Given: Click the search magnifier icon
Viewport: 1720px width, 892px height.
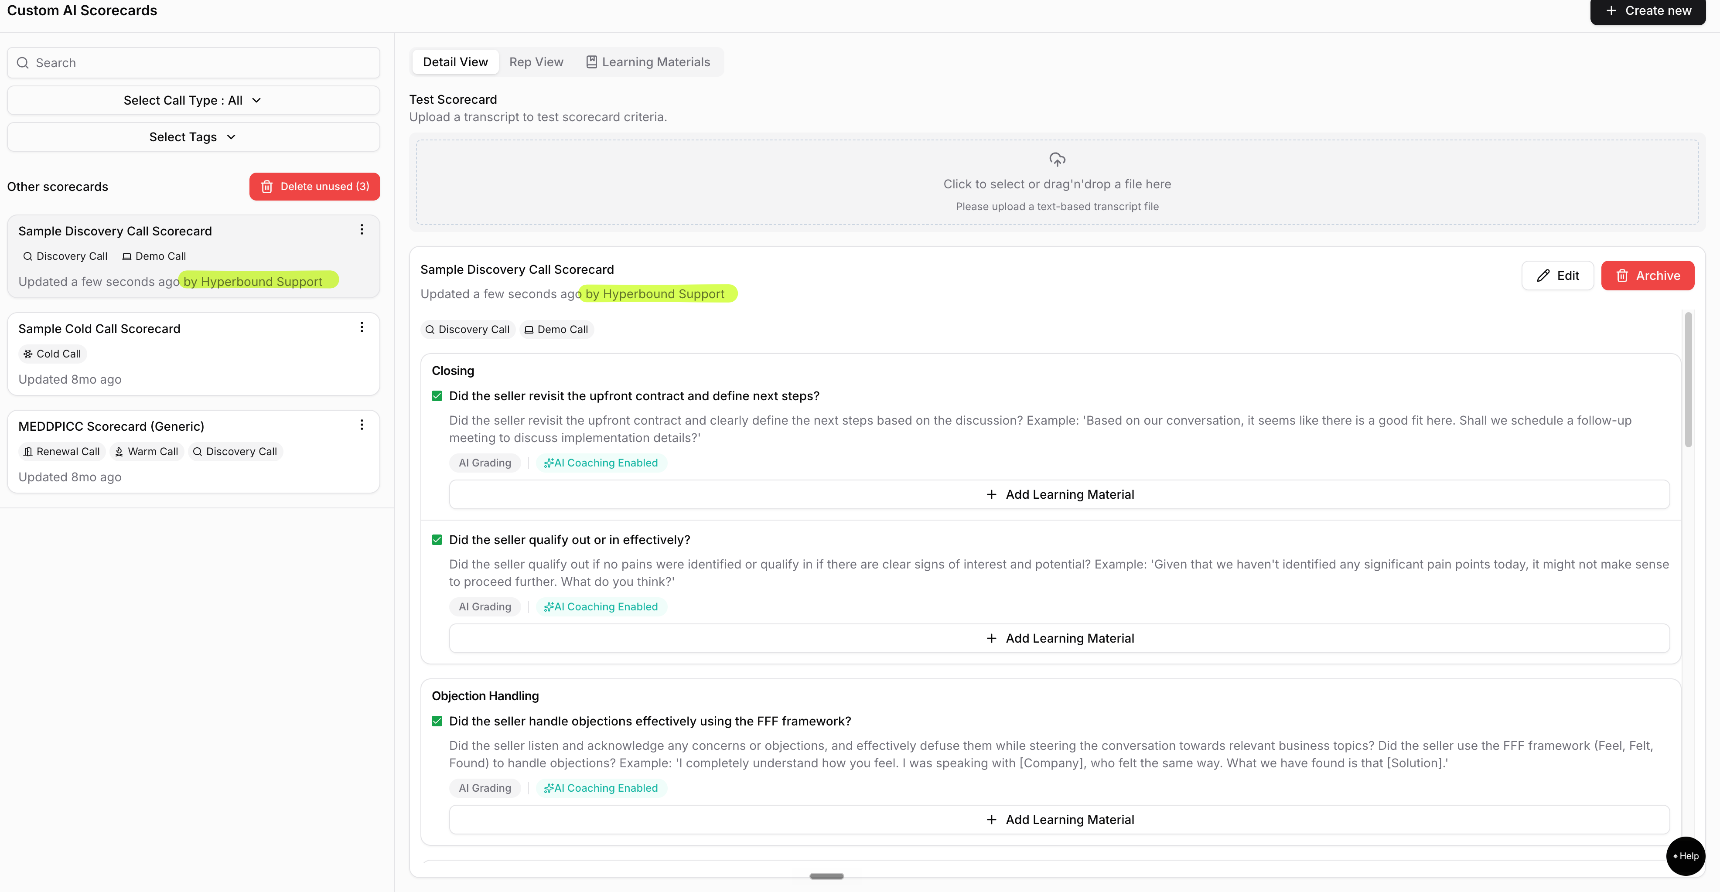Looking at the screenshot, I should pyautogui.click(x=23, y=63).
